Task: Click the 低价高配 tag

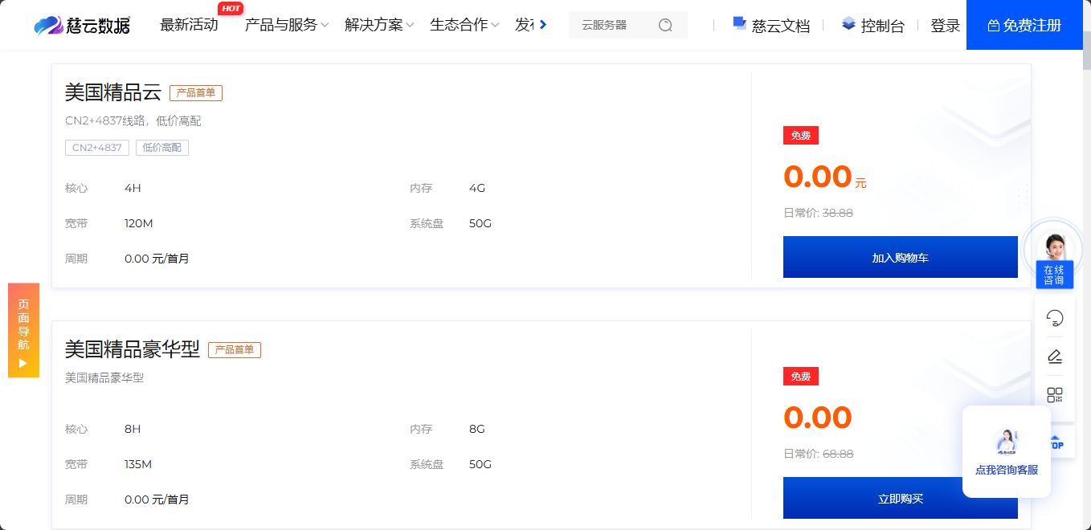Action: click(162, 148)
